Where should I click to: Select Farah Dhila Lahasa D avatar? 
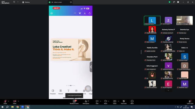185,66
